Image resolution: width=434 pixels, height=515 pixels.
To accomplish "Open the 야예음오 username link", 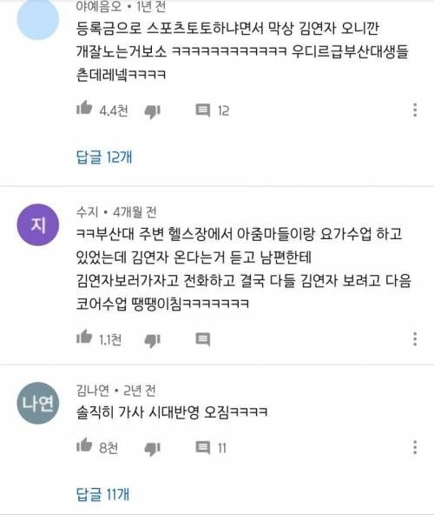I will coord(99,6).
